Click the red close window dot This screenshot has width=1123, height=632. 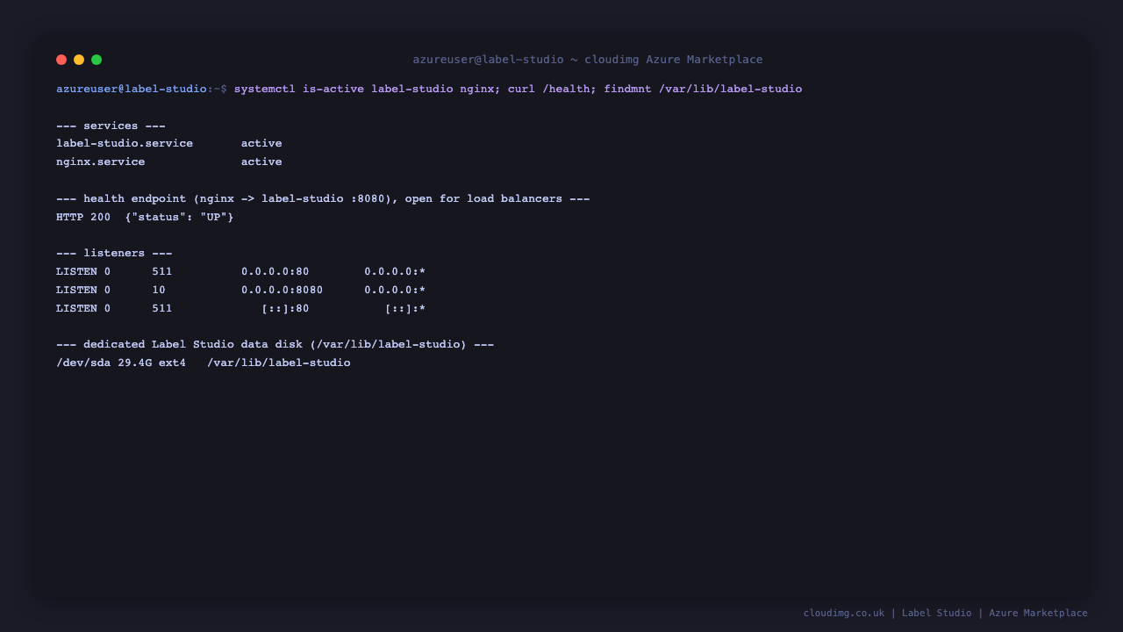[61, 60]
